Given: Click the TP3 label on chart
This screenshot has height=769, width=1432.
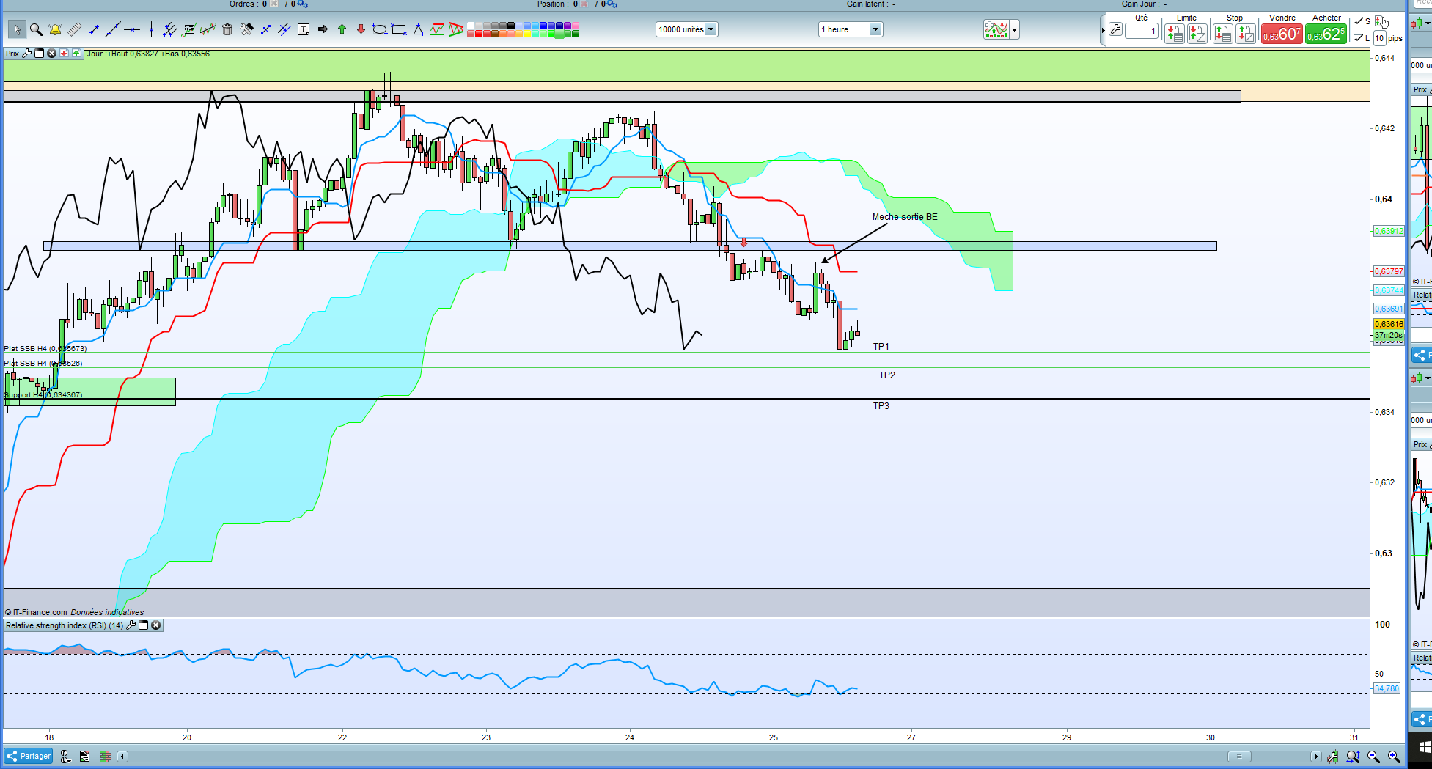Looking at the screenshot, I should (881, 406).
